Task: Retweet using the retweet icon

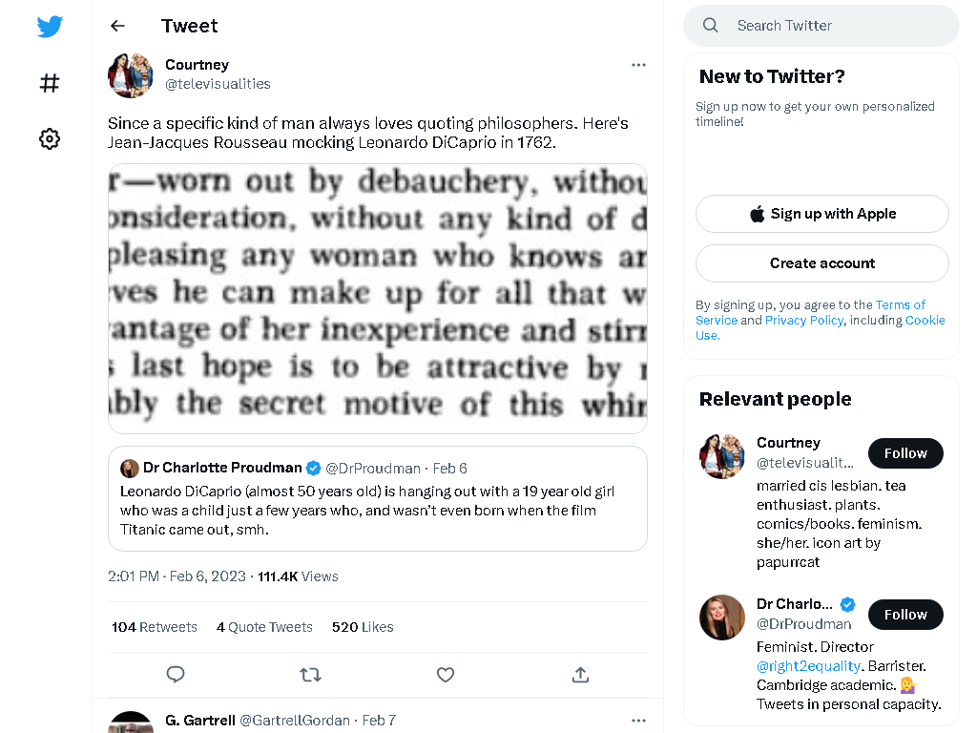Action: [310, 675]
